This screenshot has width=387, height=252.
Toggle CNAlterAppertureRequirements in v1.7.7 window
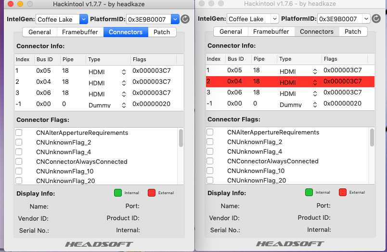(x=19, y=133)
